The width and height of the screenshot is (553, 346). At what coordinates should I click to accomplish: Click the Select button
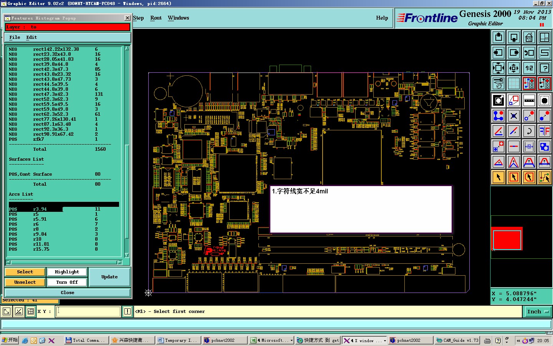point(25,272)
